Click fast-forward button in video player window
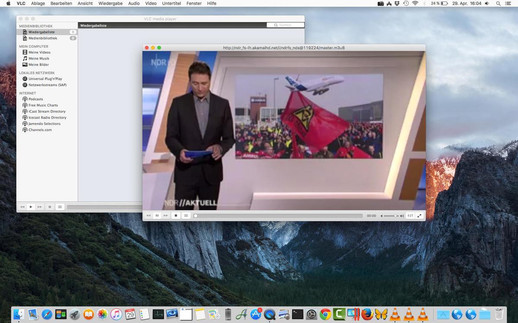Viewport: 518px width, 323px height. [166, 216]
